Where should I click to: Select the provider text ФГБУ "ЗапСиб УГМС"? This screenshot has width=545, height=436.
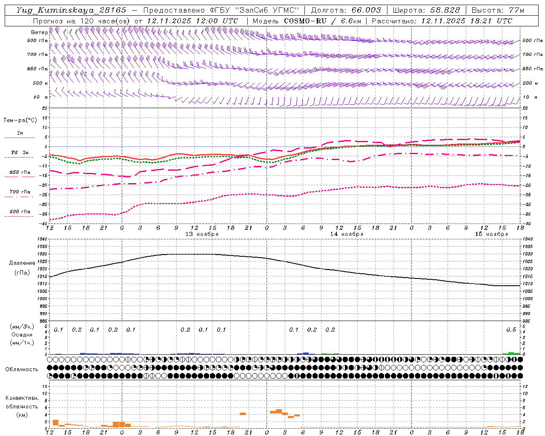[x=255, y=10]
